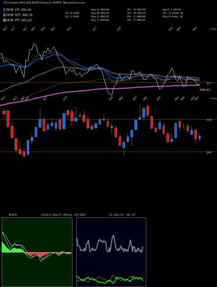Click the last blue candlestick on the right
217x287 pixels.
(200, 137)
